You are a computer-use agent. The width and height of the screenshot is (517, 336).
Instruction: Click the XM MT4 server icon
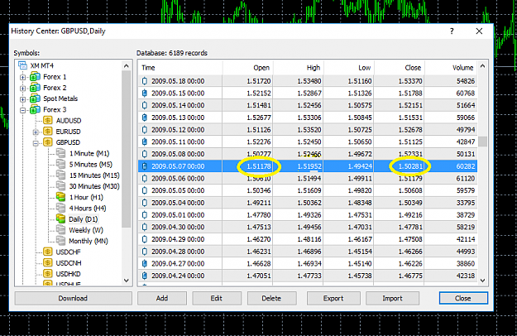[23, 65]
